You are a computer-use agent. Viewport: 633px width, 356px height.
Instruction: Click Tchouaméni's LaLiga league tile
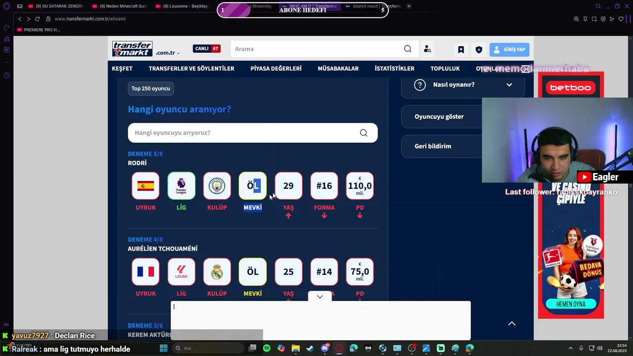[181, 272]
